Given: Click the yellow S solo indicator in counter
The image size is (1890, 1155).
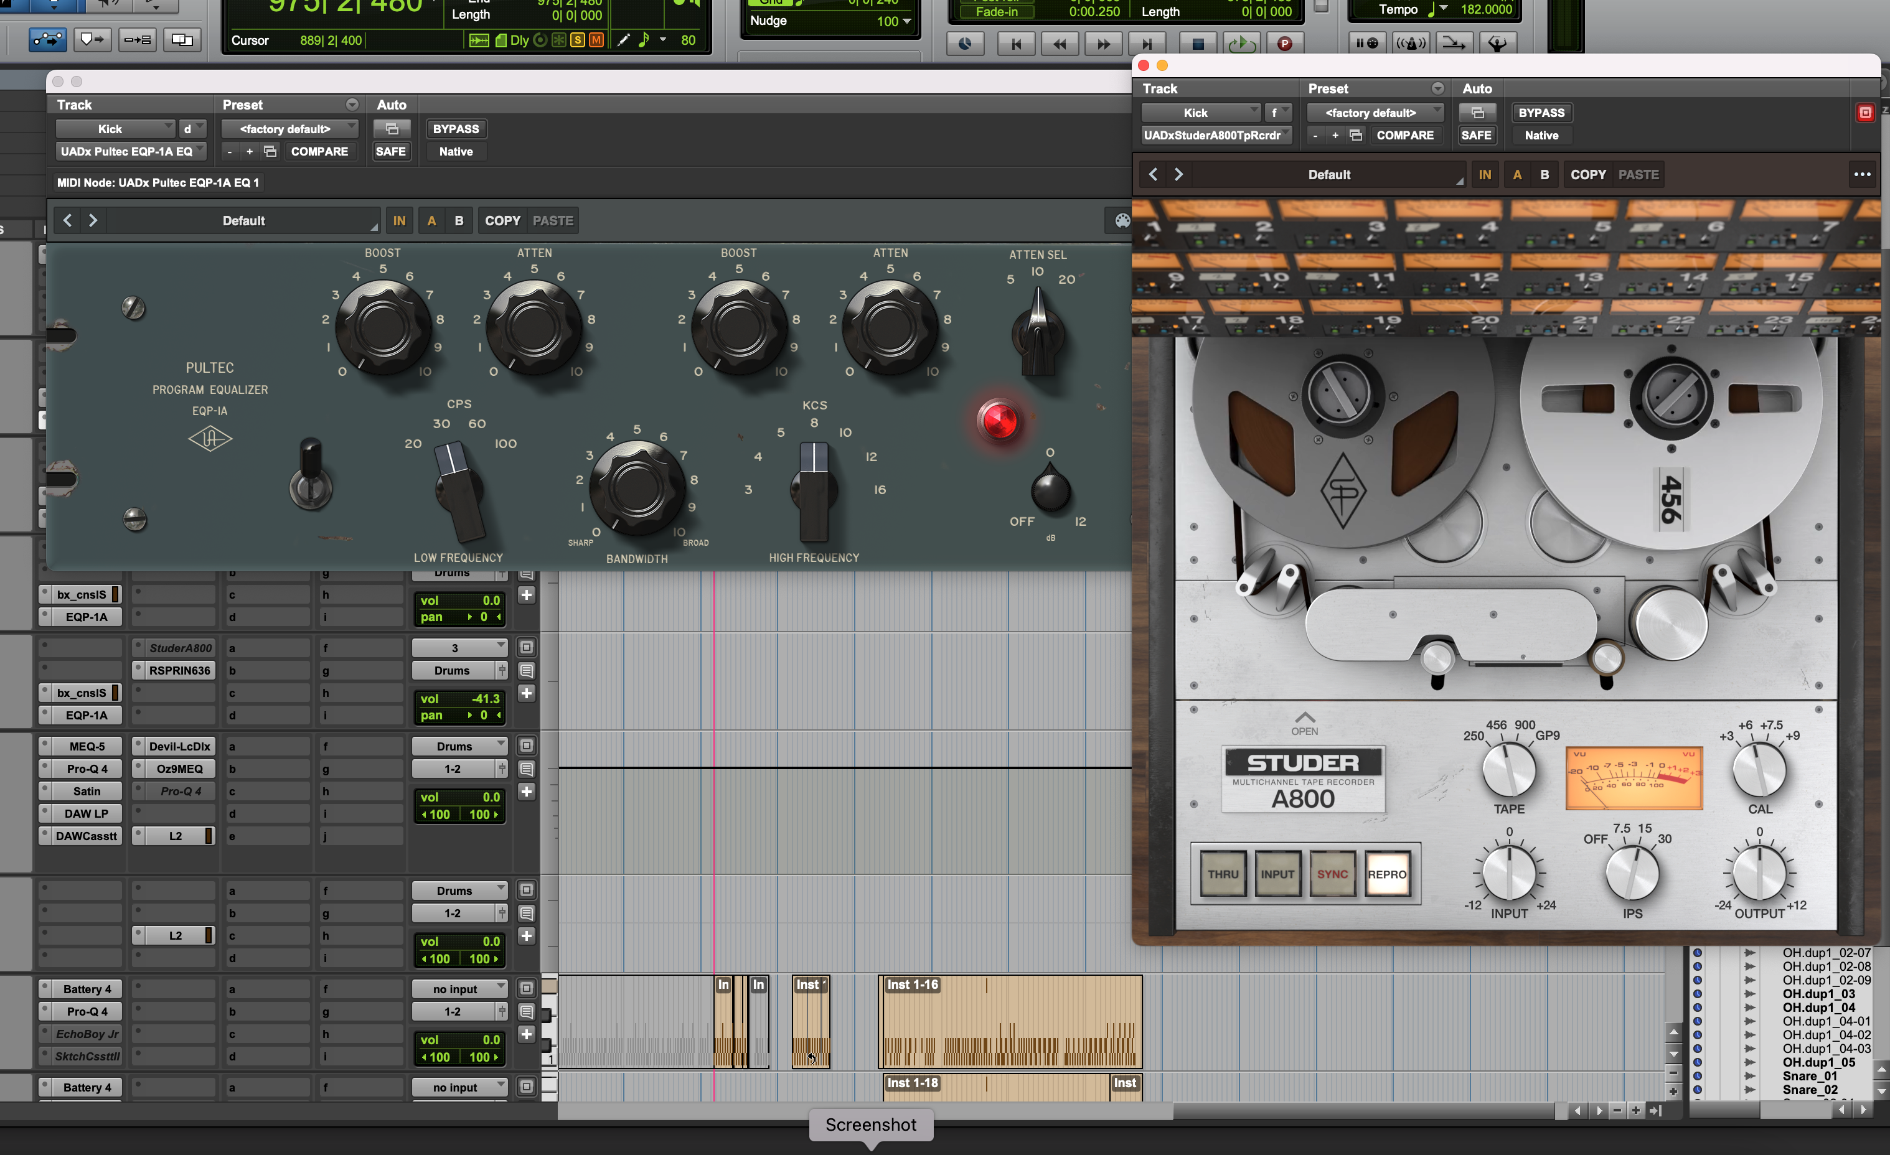Looking at the screenshot, I should click(578, 40).
